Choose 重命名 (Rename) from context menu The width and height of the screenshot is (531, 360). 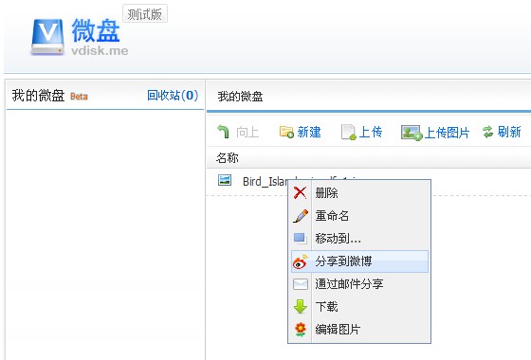pyautogui.click(x=359, y=216)
